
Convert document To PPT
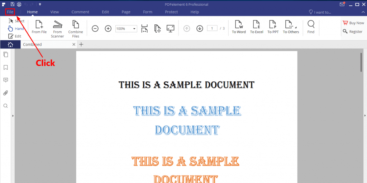click(x=273, y=27)
